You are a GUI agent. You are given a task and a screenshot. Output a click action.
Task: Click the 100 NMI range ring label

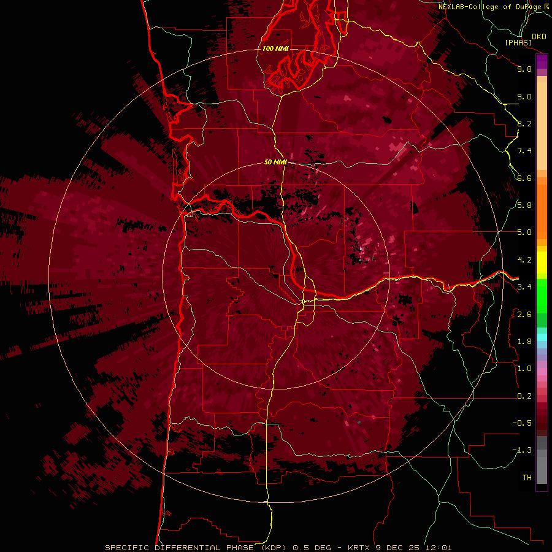point(275,48)
